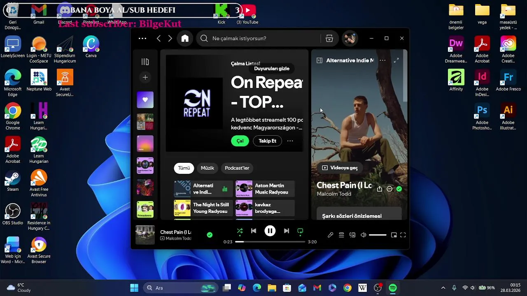
Task: Mute with the speaker volume icon
Action: (x=364, y=235)
